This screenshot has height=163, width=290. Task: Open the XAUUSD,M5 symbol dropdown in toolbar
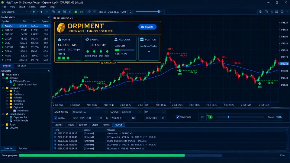15,12
